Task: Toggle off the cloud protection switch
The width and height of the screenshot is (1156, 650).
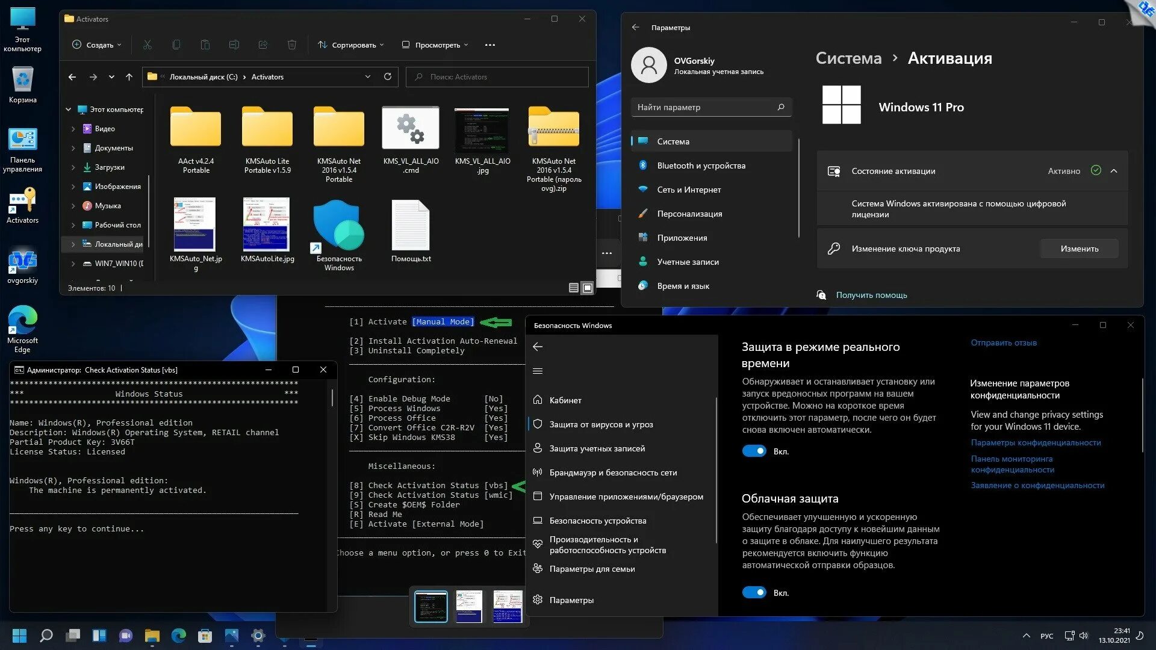Action: (x=754, y=592)
